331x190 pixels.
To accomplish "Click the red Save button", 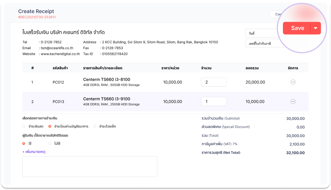I will 297,28.
